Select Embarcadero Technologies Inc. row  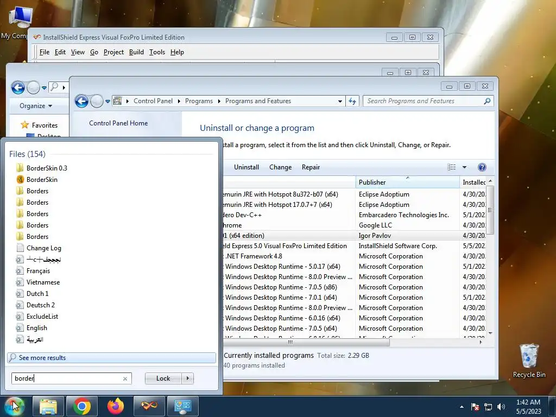coord(355,215)
